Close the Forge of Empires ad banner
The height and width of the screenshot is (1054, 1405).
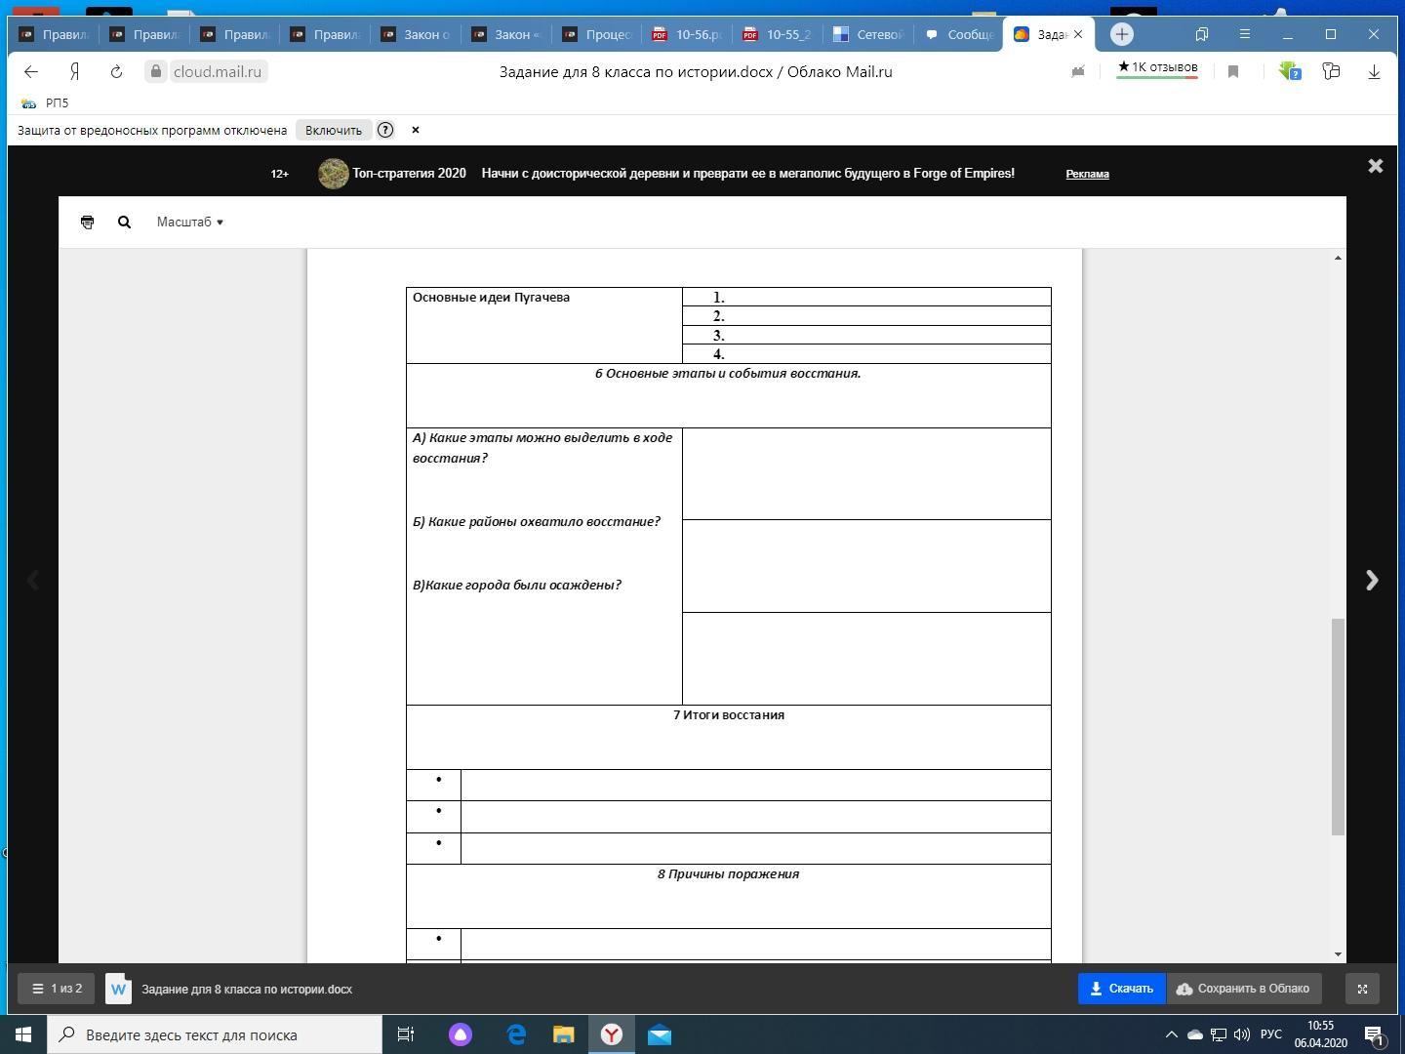[1376, 166]
